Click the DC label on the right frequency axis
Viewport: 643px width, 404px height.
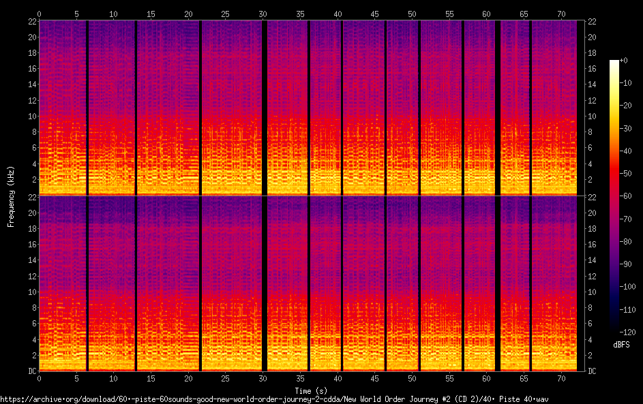tap(592, 371)
